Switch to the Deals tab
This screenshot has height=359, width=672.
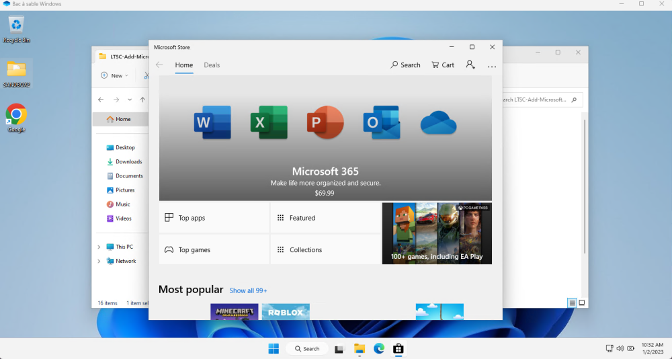(x=212, y=65)
